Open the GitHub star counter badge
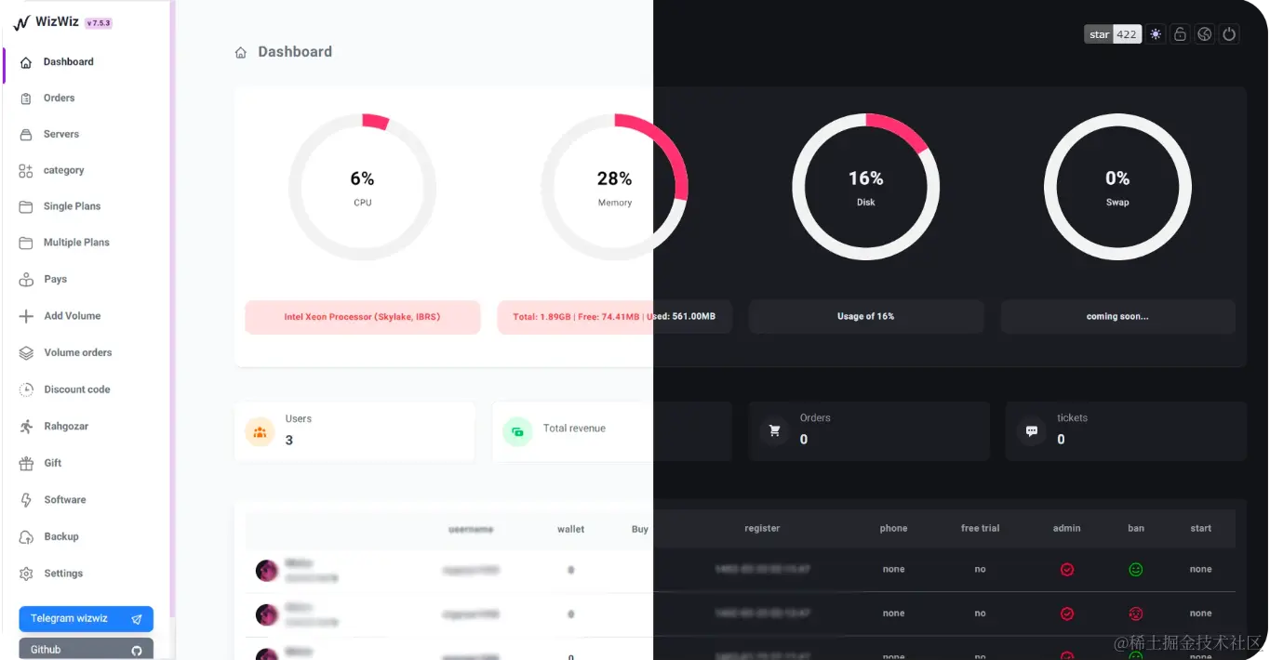 (1113, 34)
